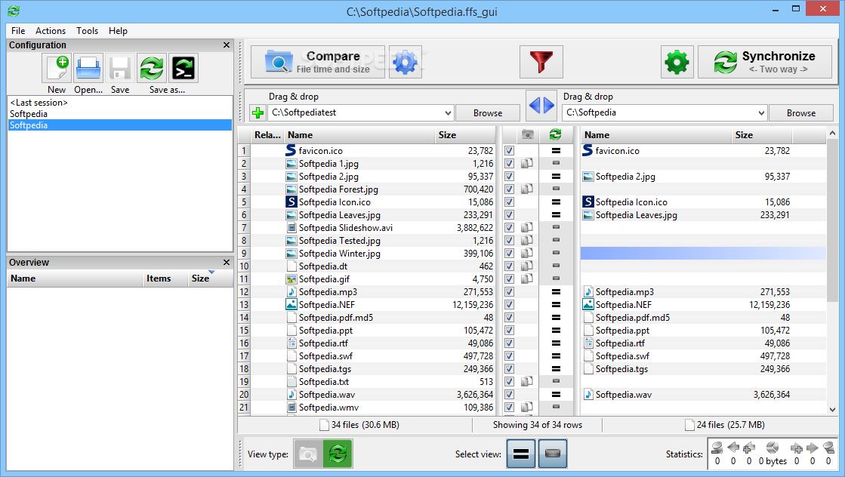Select Softpedia.wav in the right list
Image resolution: width=845 pixels, height=477 pixels.
point(624,395)
